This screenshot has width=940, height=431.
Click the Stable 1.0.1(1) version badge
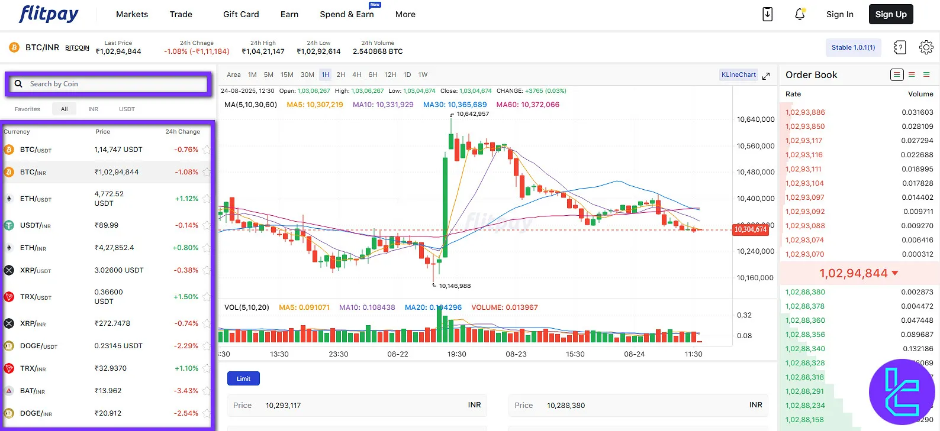[x=853, y=47]
